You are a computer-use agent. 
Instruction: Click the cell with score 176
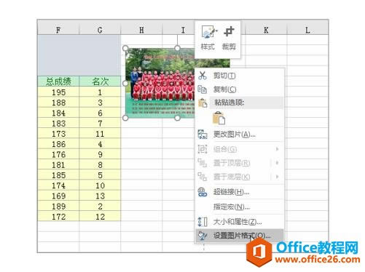tap(58, 155)
